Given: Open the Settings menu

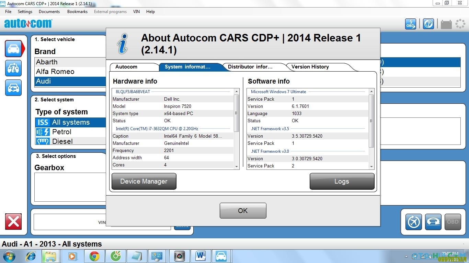Looking at the screenshot, I should pos(25,12).
